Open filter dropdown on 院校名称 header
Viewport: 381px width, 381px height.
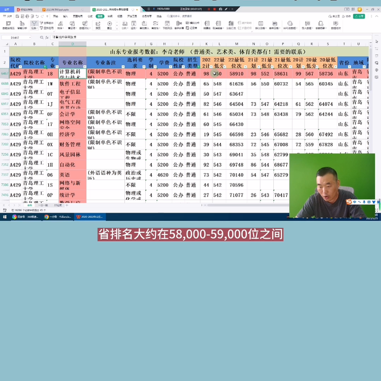pos(45,67)
